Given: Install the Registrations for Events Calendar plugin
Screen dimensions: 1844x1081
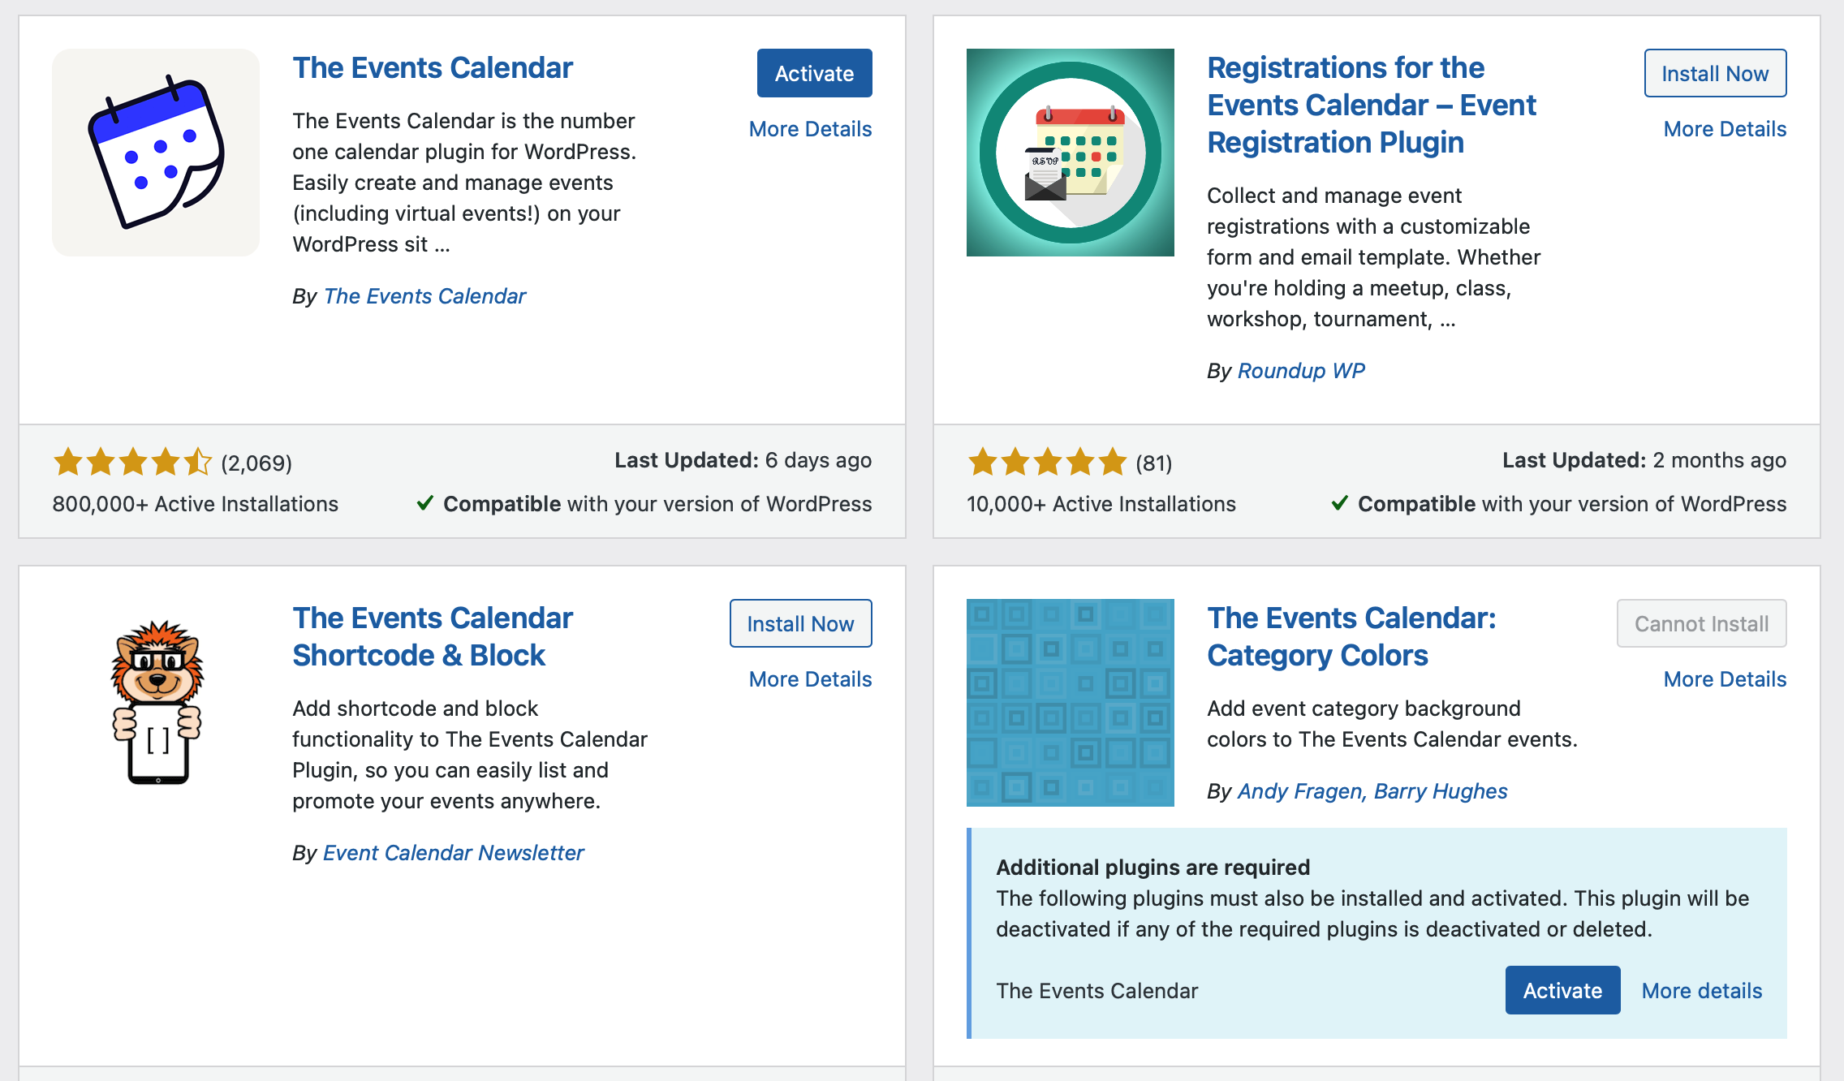Looking at the screenshot, I should [x=1715, y=73].
